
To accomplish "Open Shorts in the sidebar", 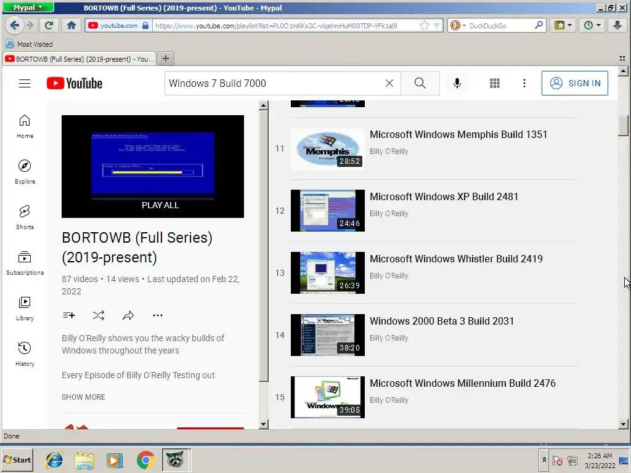I will [x=25, y=217].
